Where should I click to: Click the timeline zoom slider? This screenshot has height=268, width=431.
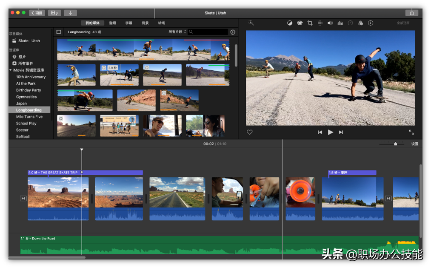395,144
